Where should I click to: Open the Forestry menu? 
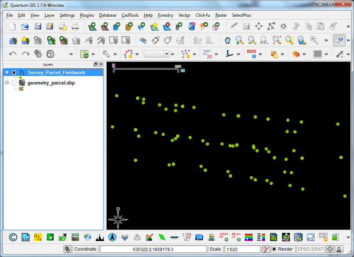tap(165, 15)
